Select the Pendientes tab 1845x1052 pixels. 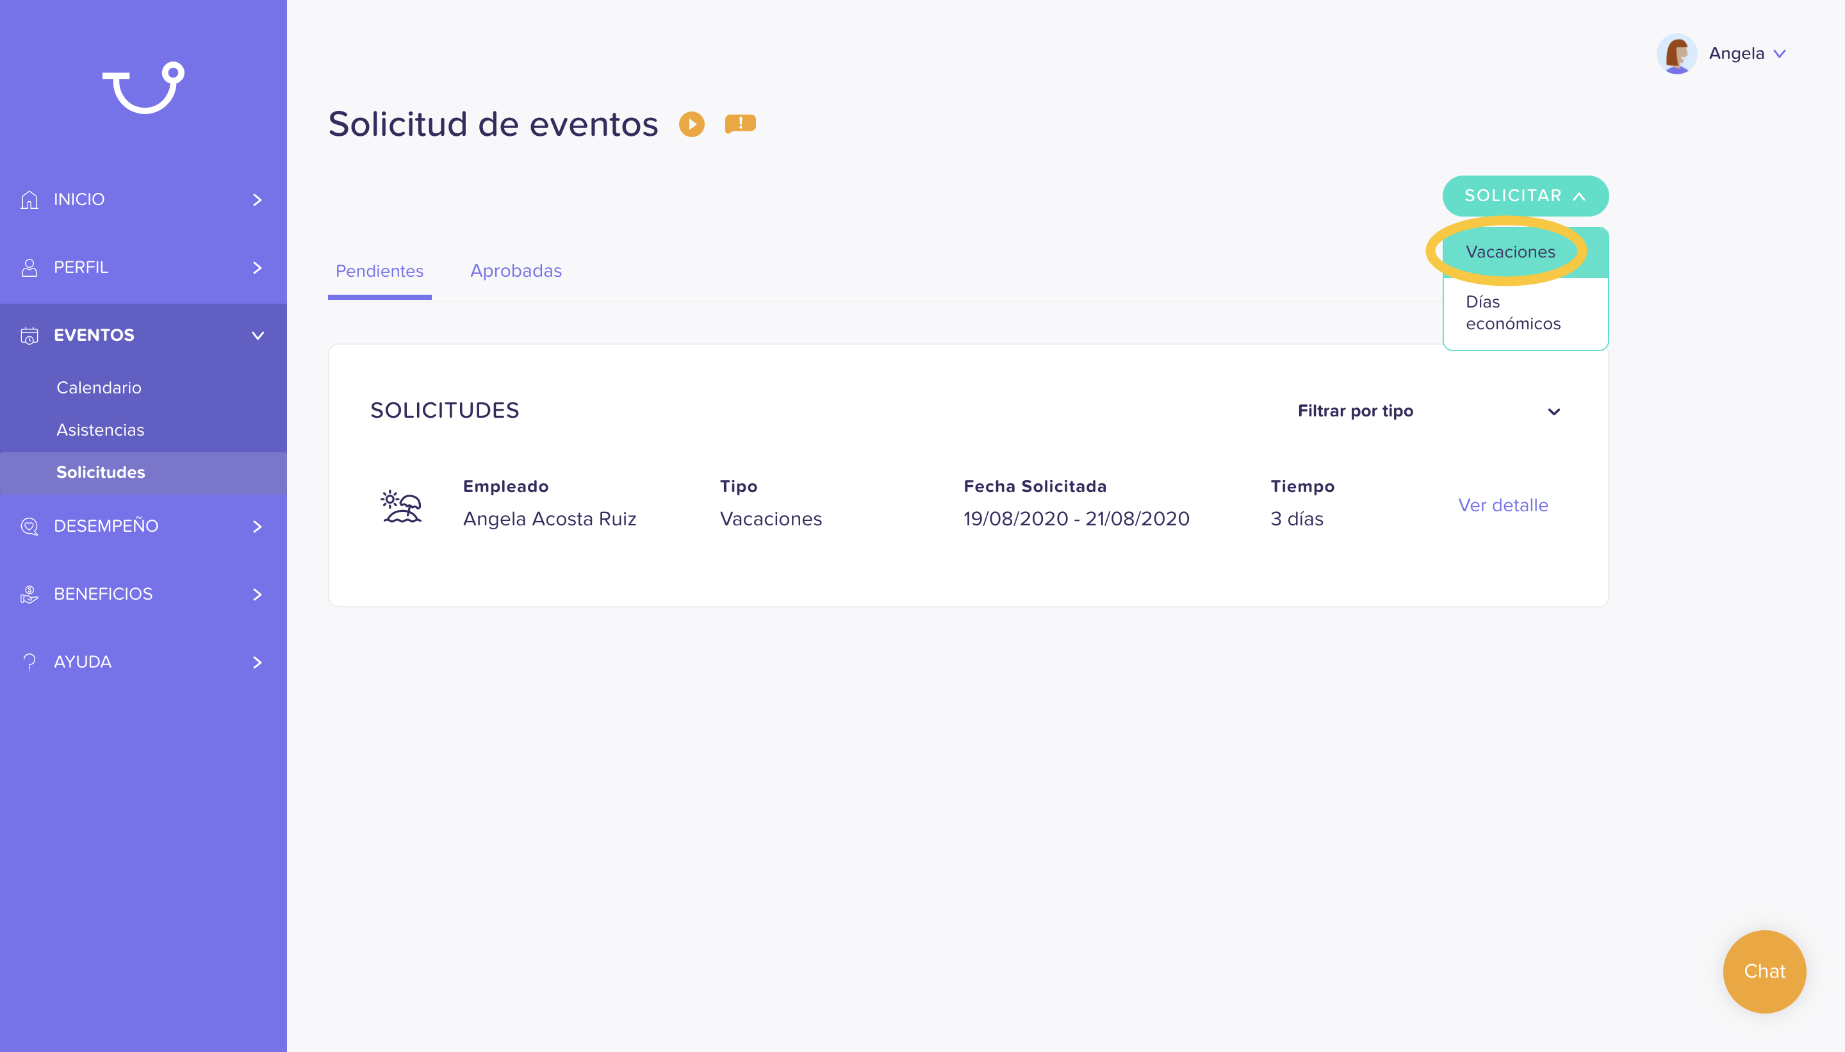tap(379, 271)
